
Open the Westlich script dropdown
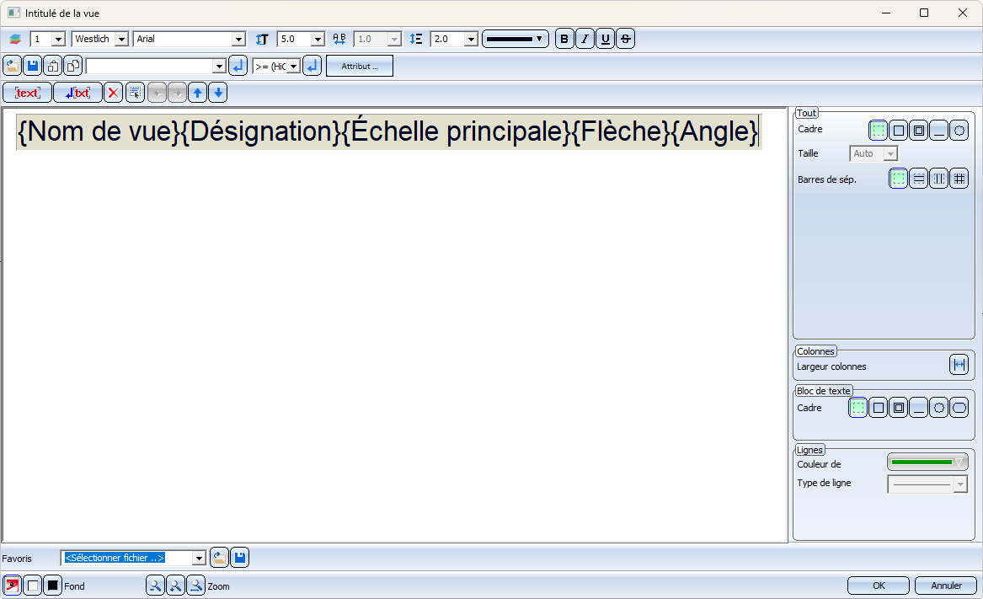pyautogui.click(x=121, y=39)
